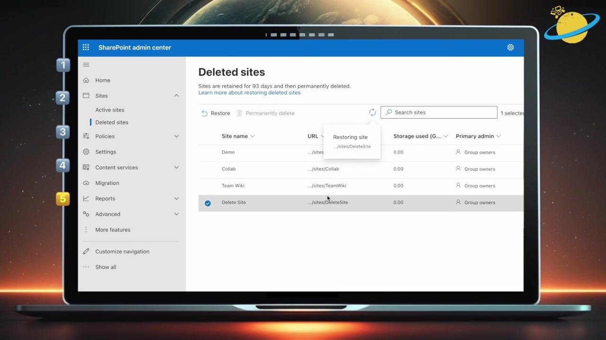606x340 pixels.
Task: Expand the Content services section
Action: coord(176,168)
